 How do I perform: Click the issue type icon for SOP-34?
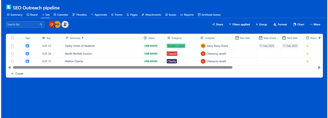pos(27,53)
